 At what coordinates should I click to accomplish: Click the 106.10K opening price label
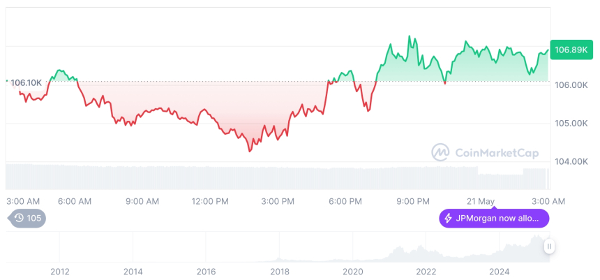(27, 82)
